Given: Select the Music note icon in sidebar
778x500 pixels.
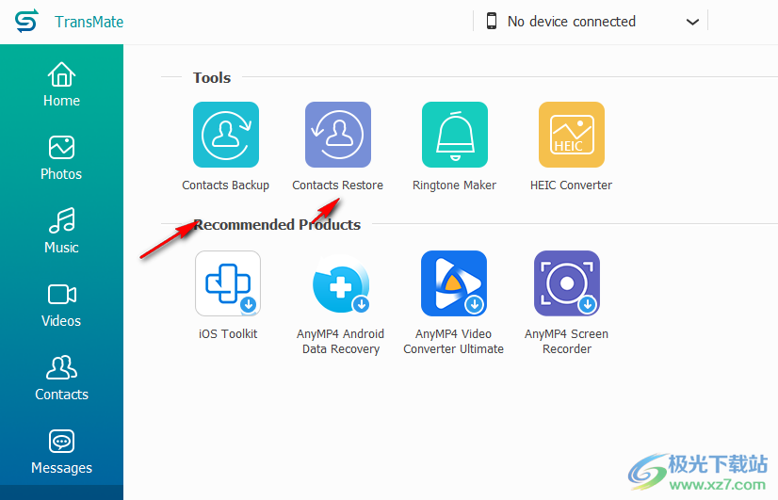Looking at the screenshot, I should coord(61,220).
